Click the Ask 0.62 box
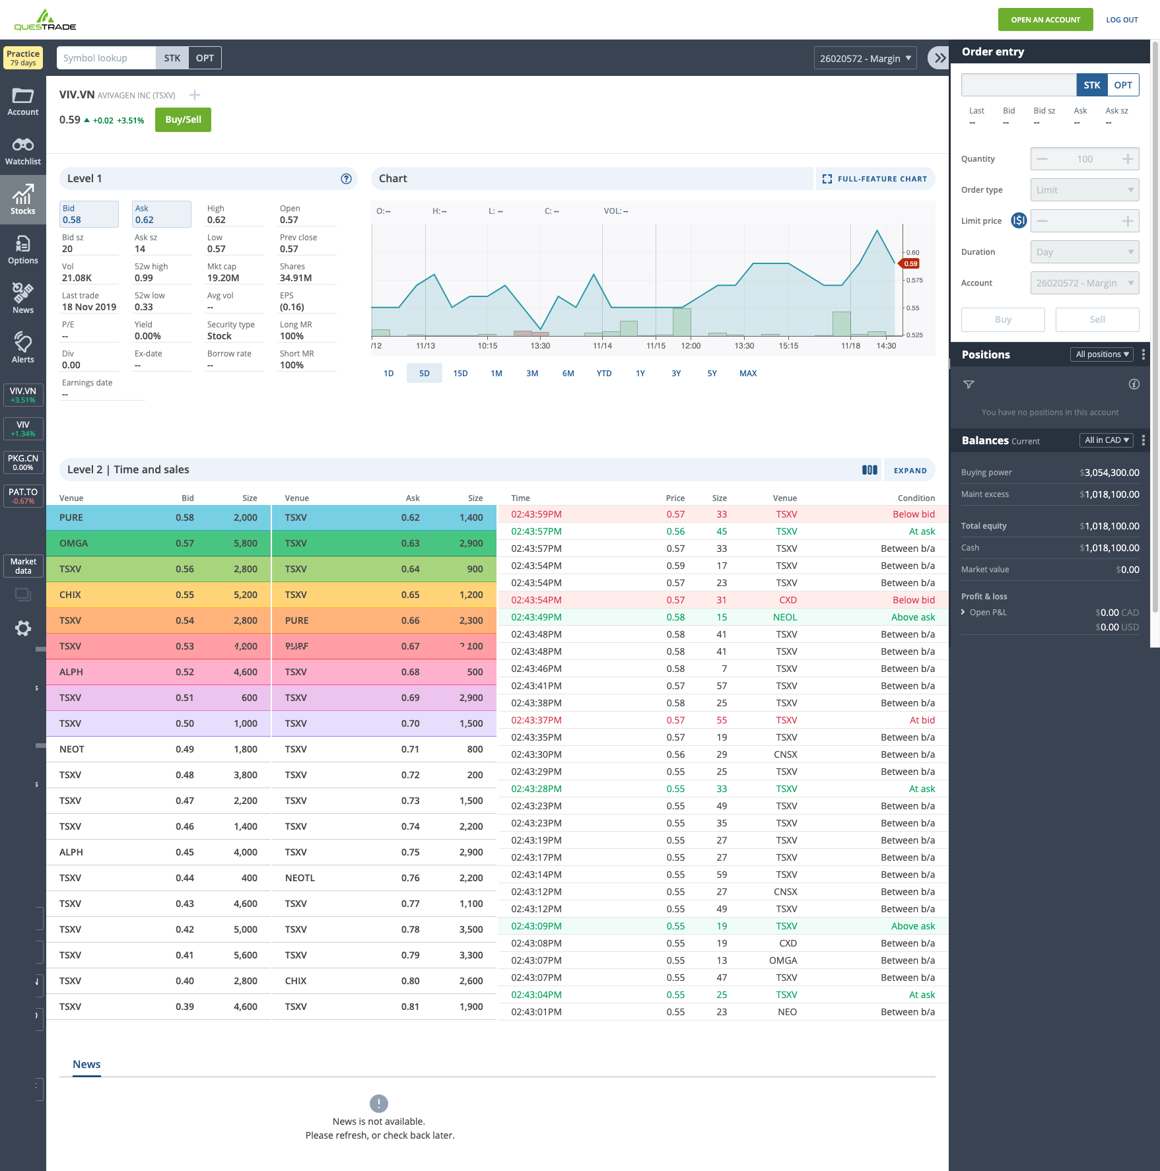1160x1171 pixels. [x=162, y=214]
